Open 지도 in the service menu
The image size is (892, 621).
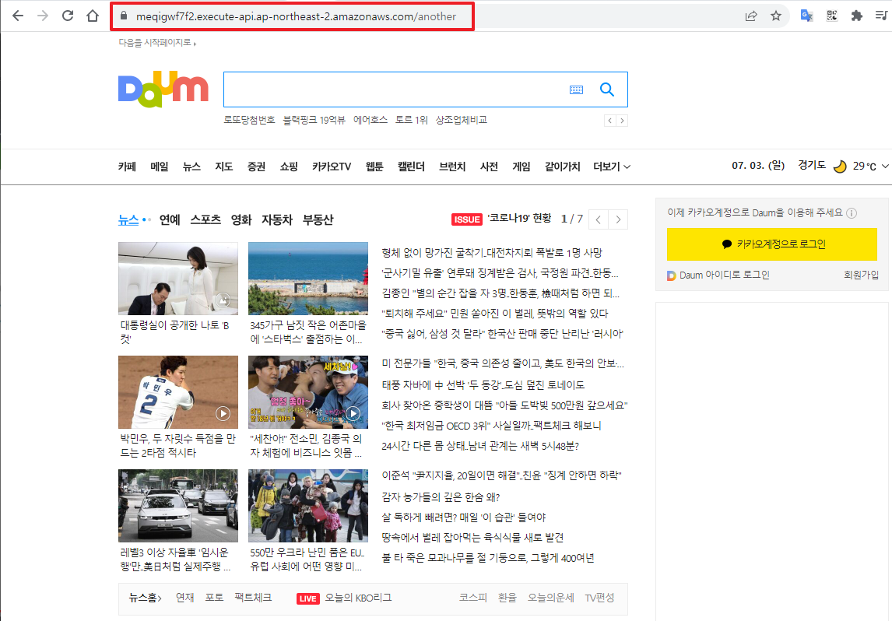[x=224, y=167]
